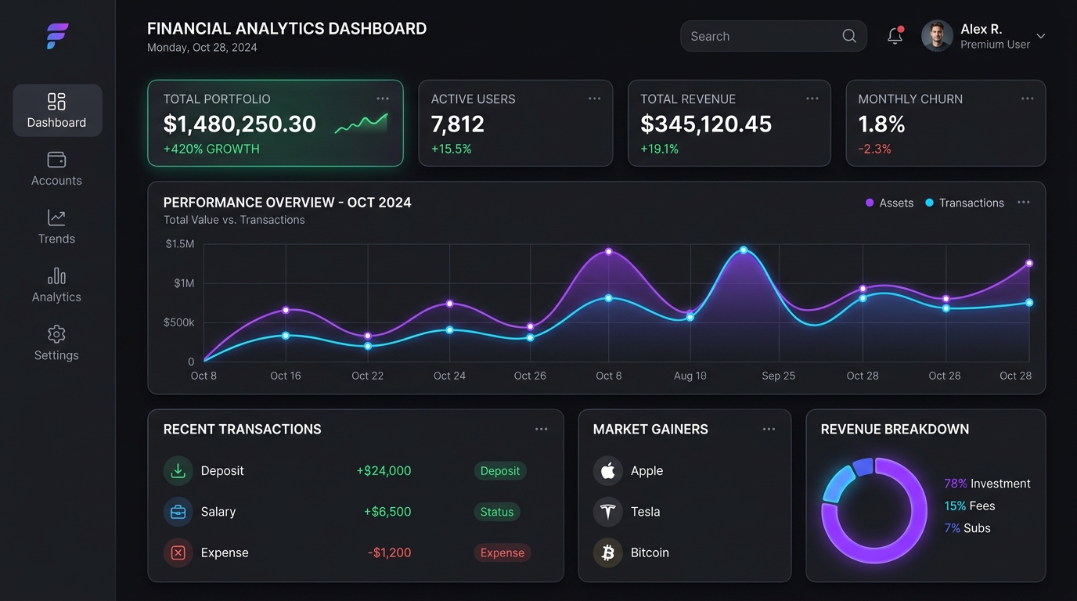Click the 78% Investment legend entry
Screen dimensions: 1077x601
(988, 484)
